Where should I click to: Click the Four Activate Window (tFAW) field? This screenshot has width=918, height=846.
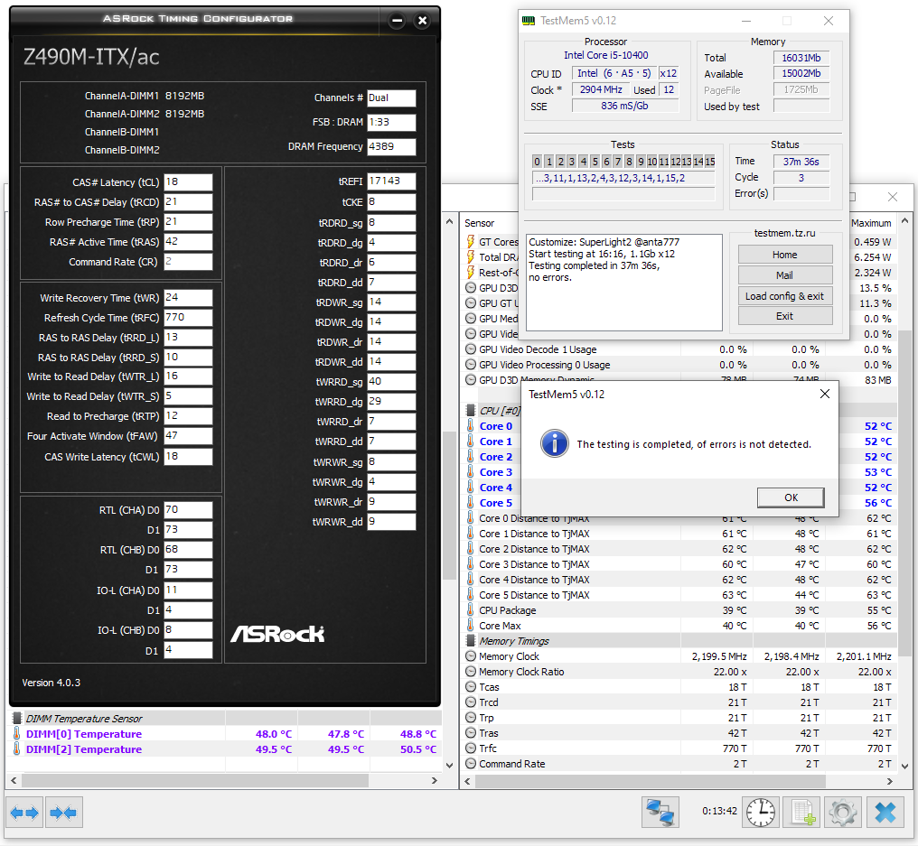pos(188,436)
